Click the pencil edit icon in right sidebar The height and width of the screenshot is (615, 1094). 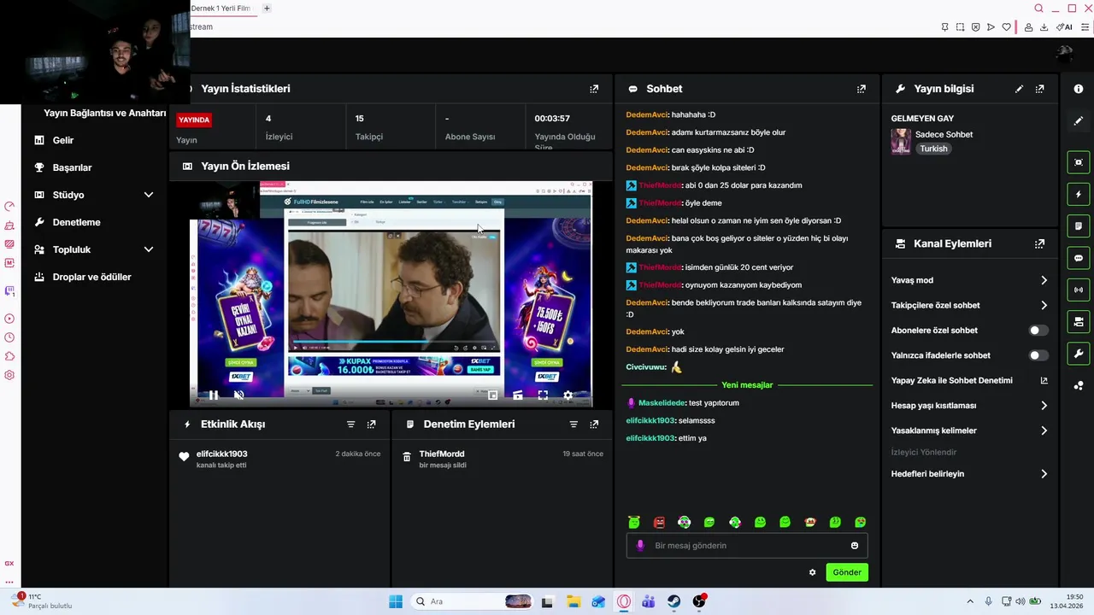[1079, 121]
